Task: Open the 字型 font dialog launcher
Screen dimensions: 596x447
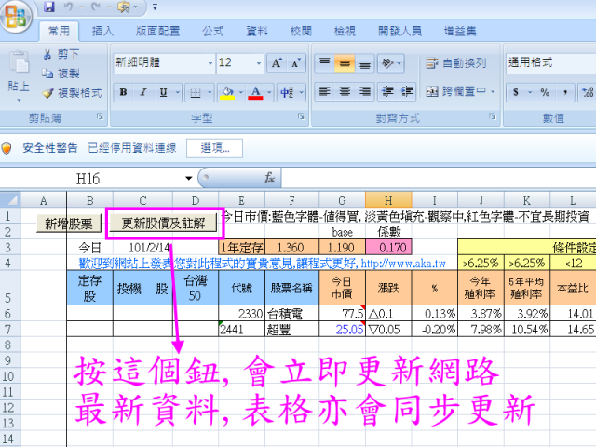Action: point(301,117)
